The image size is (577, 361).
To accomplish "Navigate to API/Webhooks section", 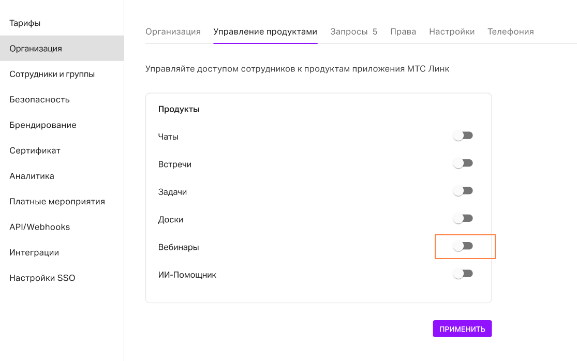I will (x=39, y=227).
